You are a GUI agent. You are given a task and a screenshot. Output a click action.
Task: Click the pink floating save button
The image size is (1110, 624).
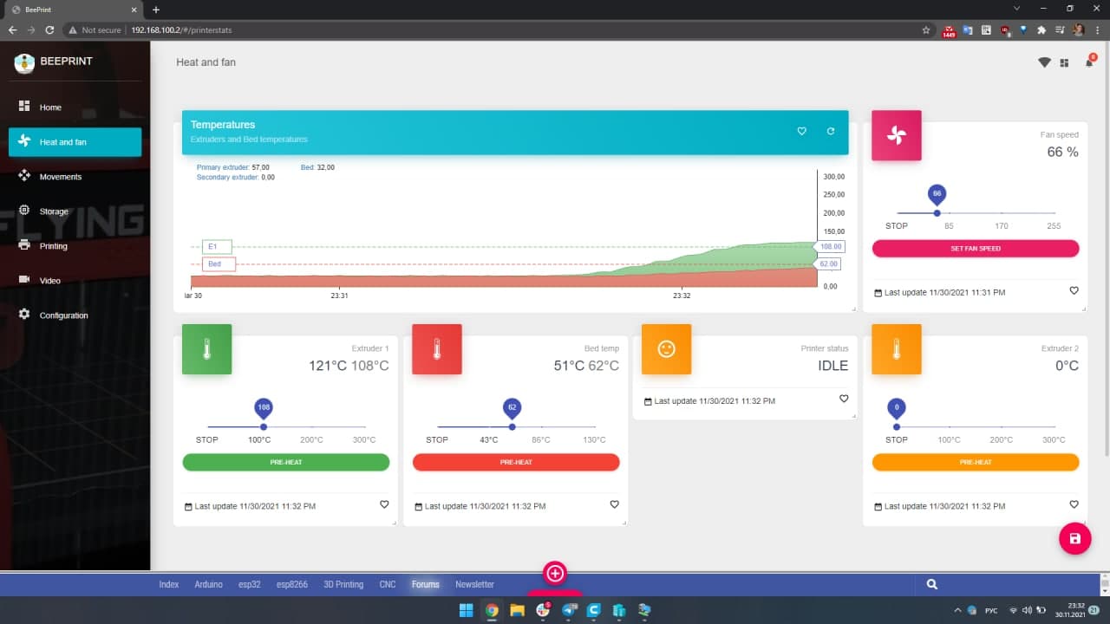click(1074, 538)
